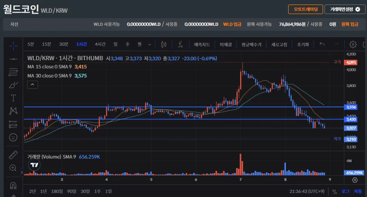This screenshot has height=197, width=367.
Task: Click the WLD/KRW · 1시간 · BITHUMB title
Action: pos(65,58)
